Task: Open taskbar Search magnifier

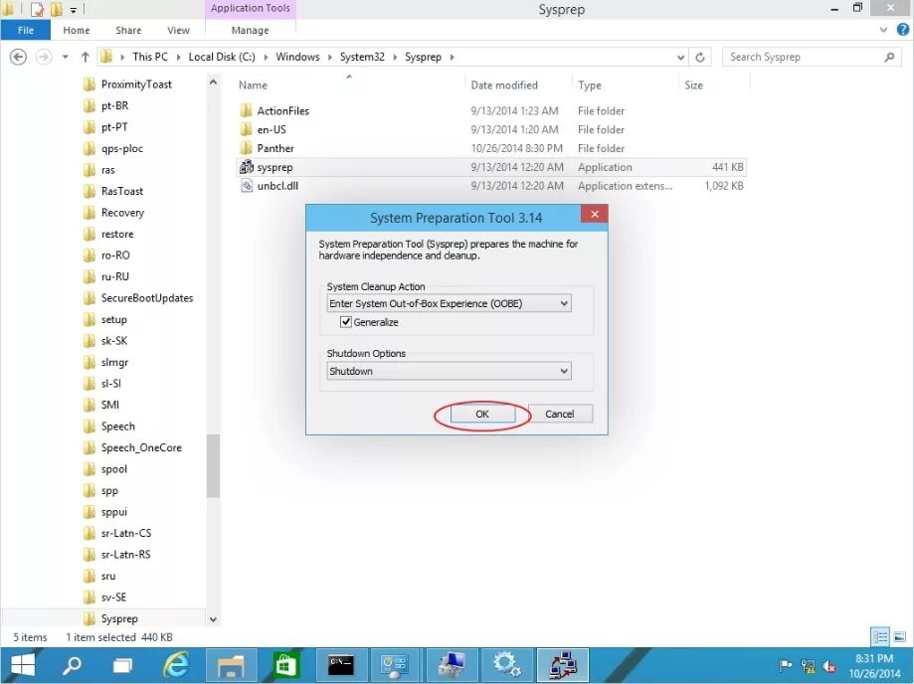Action: point(73,665)
